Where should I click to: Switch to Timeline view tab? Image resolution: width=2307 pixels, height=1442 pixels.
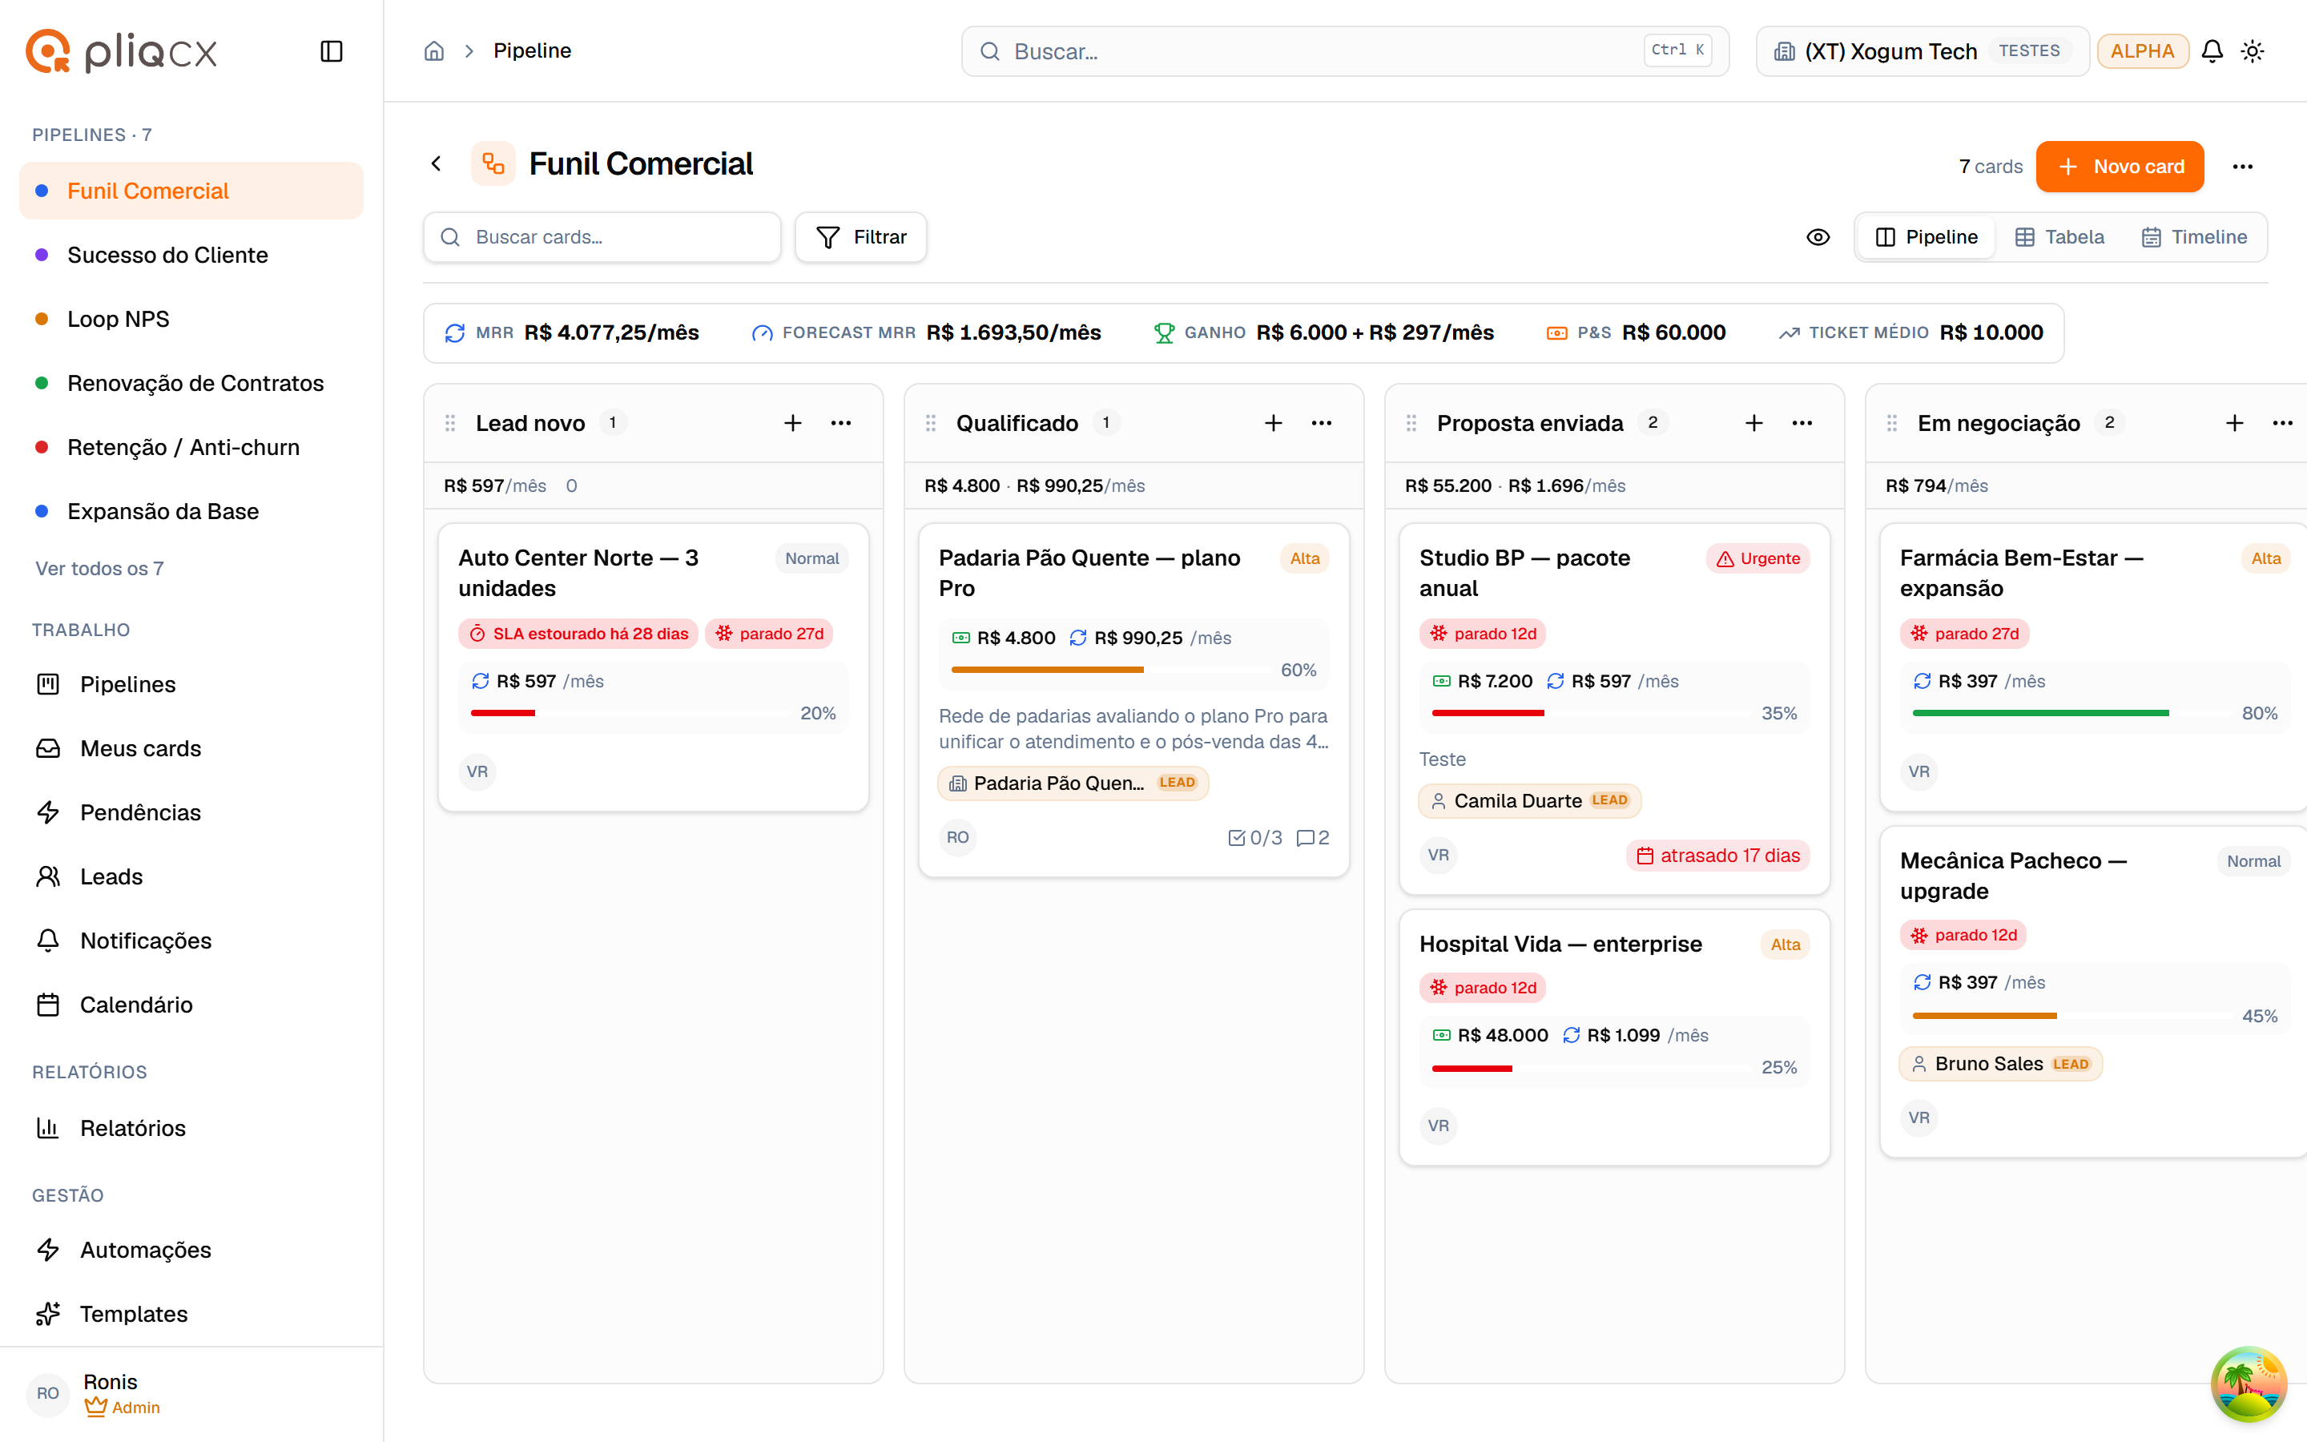pos(2193,236)
